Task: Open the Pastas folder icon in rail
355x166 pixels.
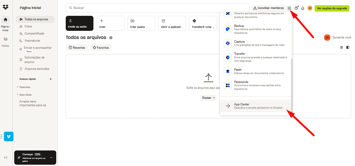Action: pyautogui.click(x=6, y=39)
